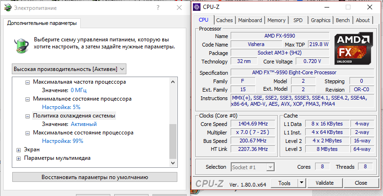This screenshot has width=383, height=196.
Task: Click Восстановить параметры по умолчанию button
Action: [x=95, y=177]
